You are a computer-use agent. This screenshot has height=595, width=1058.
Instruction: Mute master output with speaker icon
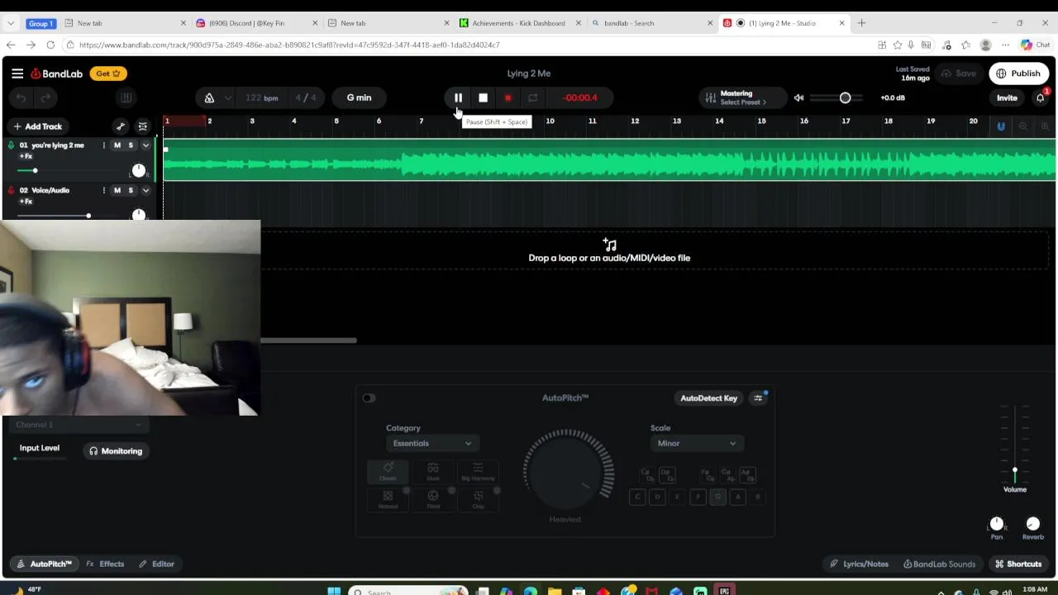pyautogui.click(x=798, y=98)
